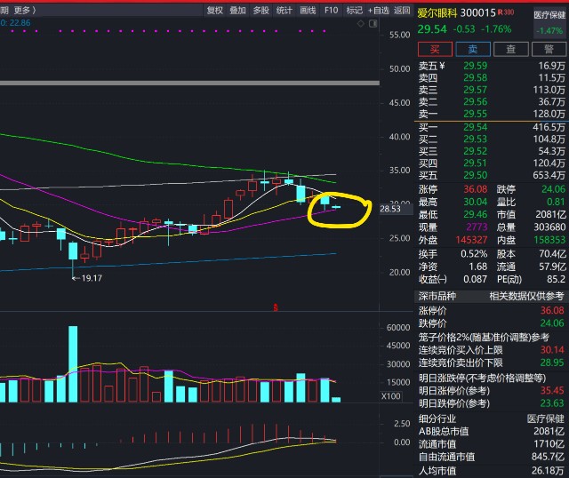Open F10 company information

click(331, 11)
